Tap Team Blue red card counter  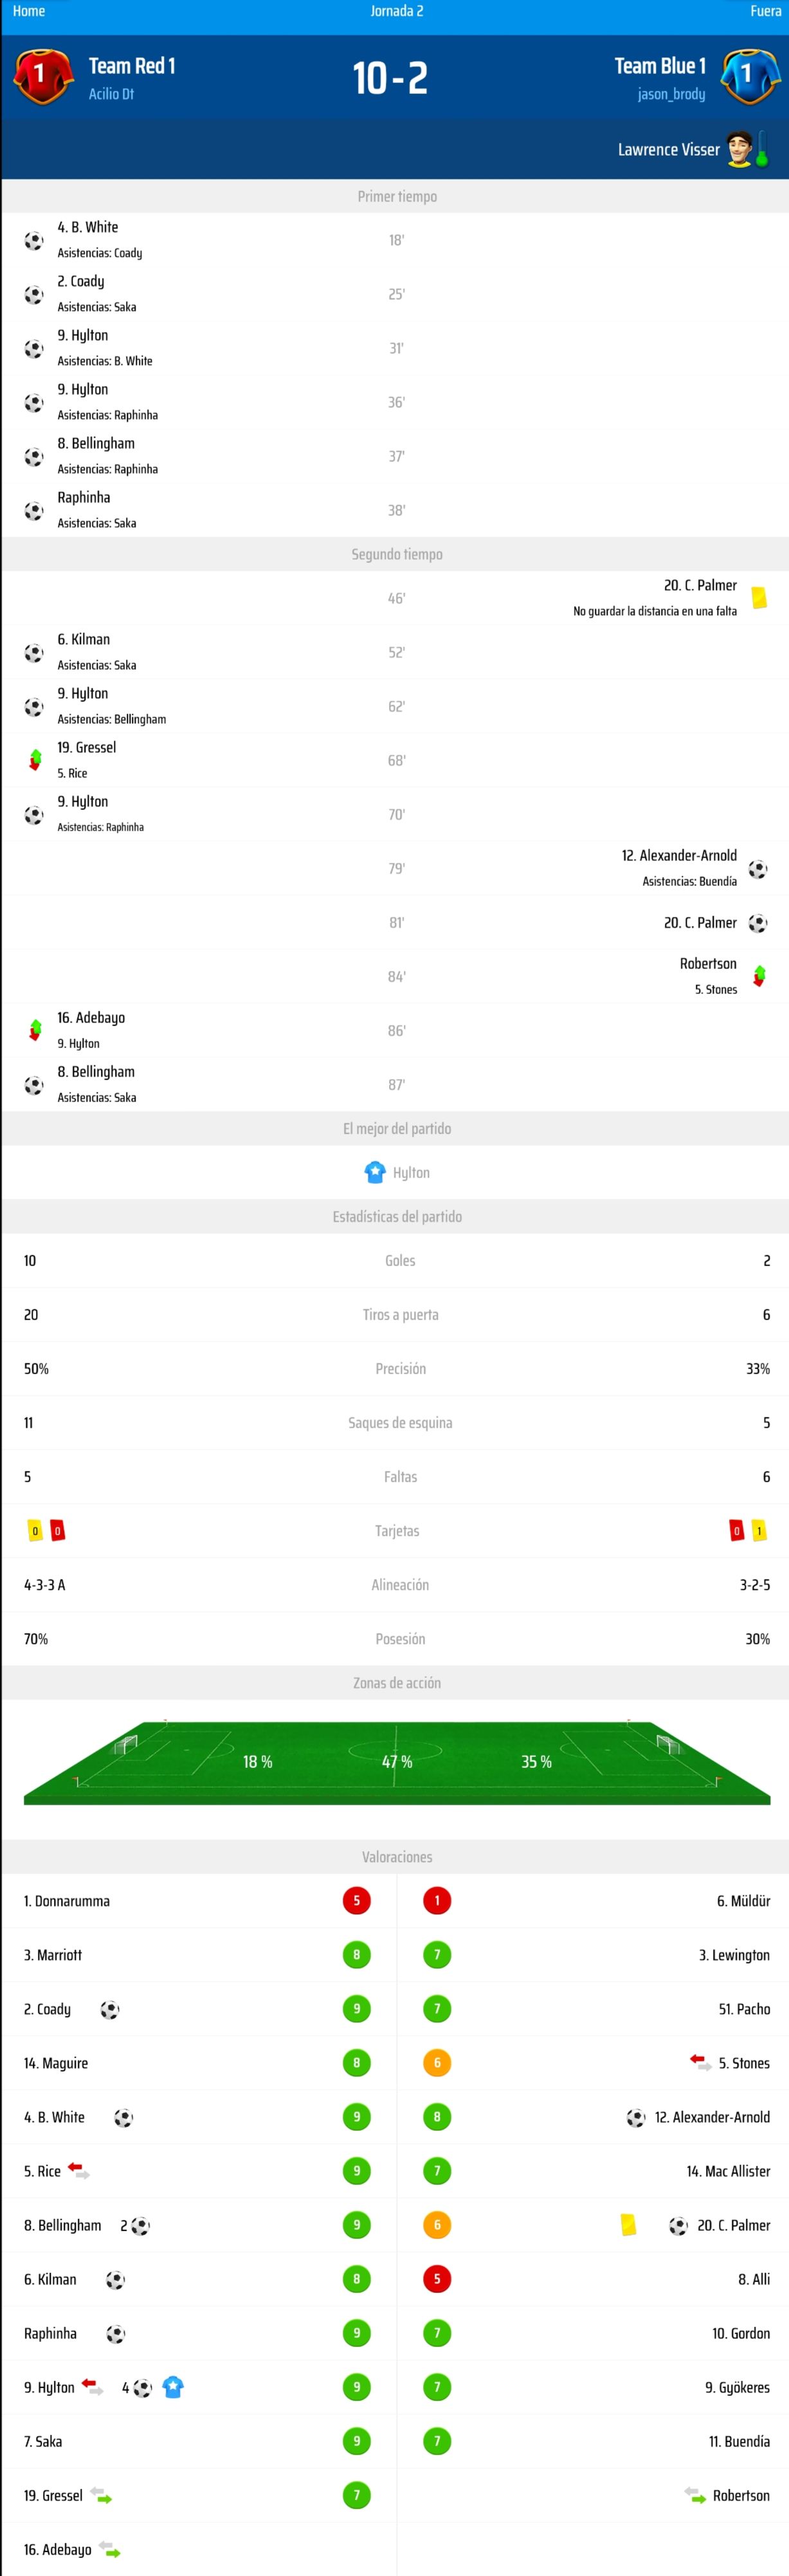click(737, 1531)
